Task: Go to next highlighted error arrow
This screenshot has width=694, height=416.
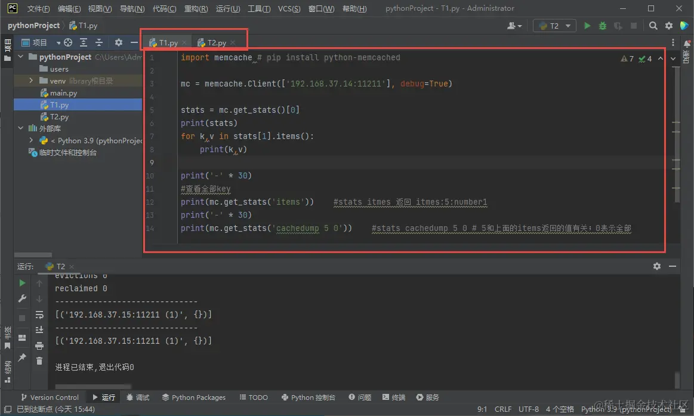Action: pos(673,58)
